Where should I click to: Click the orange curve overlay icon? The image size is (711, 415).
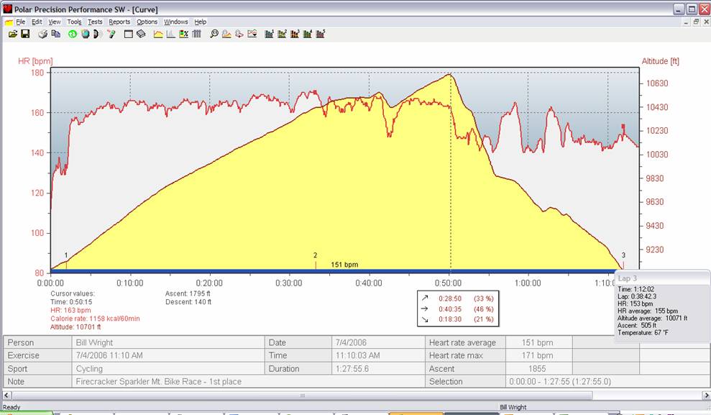(x=226, y=34)
